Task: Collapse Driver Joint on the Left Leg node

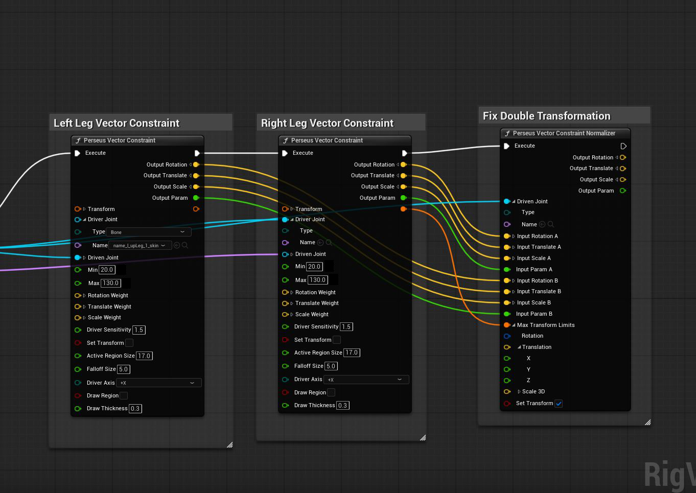Action: coord(84,220)
